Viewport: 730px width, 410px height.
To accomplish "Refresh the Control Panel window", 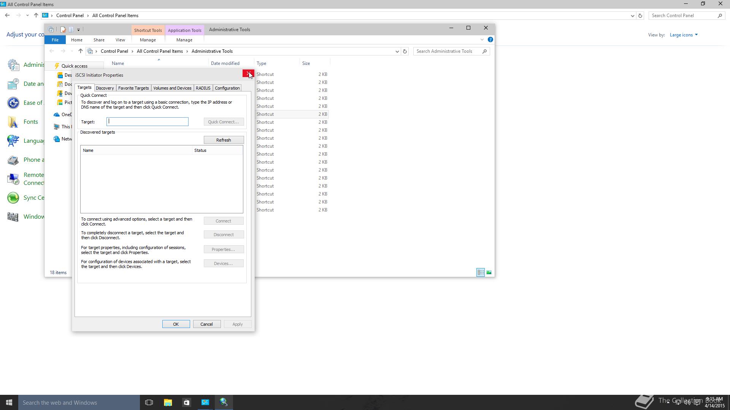I will [640, 16].
